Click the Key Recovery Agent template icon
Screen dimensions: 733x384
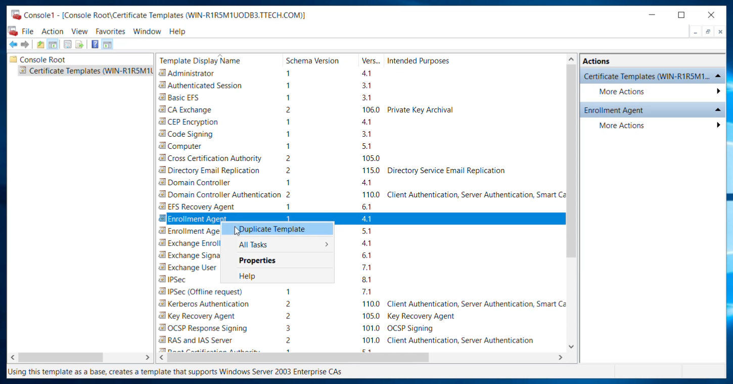click(x=162, y=315)
